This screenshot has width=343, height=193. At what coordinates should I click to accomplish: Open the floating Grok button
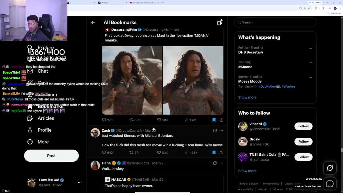click(330, 168)
